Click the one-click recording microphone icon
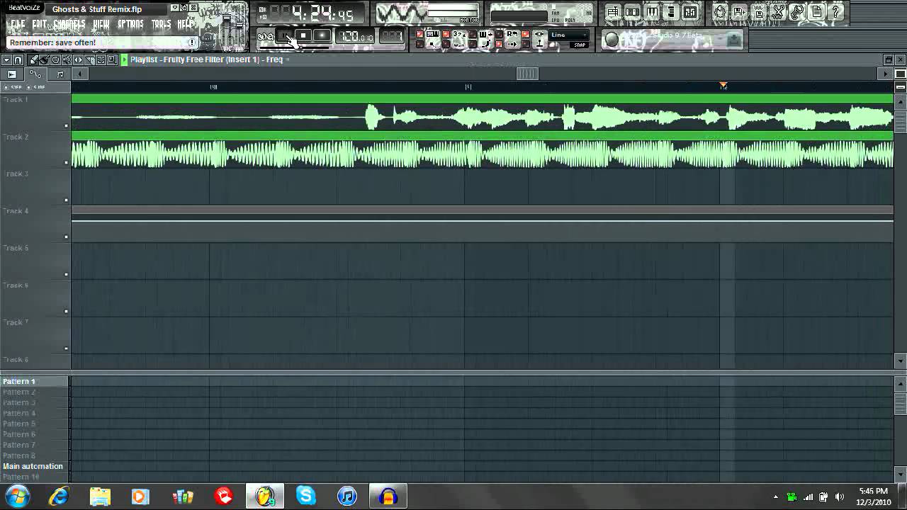 (797, 12)
